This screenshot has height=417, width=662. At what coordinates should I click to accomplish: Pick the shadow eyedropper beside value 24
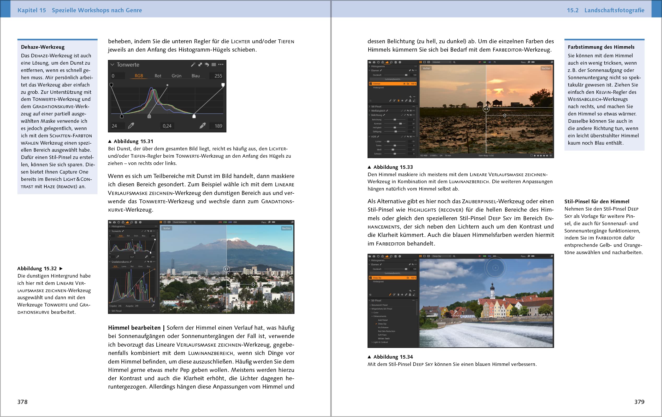[x=131, y=126]
